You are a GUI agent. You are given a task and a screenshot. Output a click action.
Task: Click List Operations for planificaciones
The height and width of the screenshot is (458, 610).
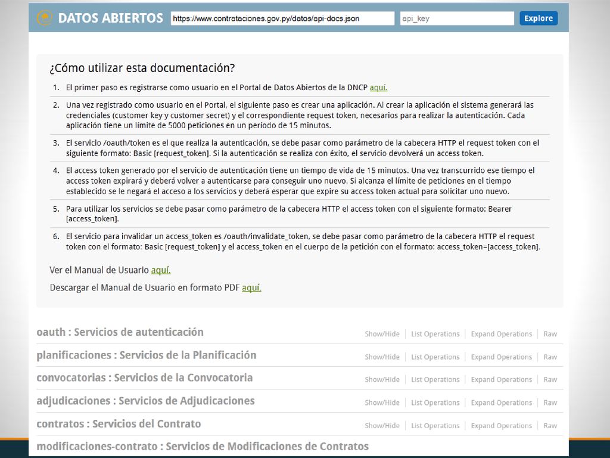pos(435,357)
